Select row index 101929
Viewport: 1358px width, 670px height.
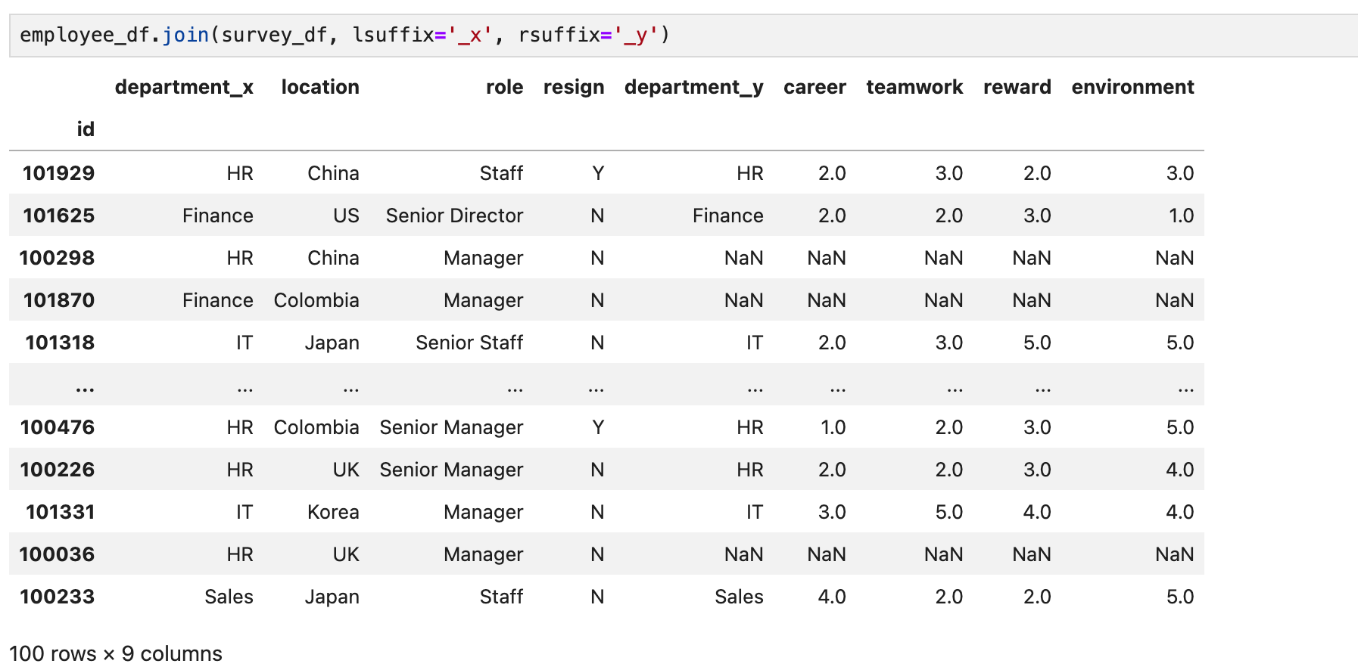pyautogui.click(x=59, y=173)
